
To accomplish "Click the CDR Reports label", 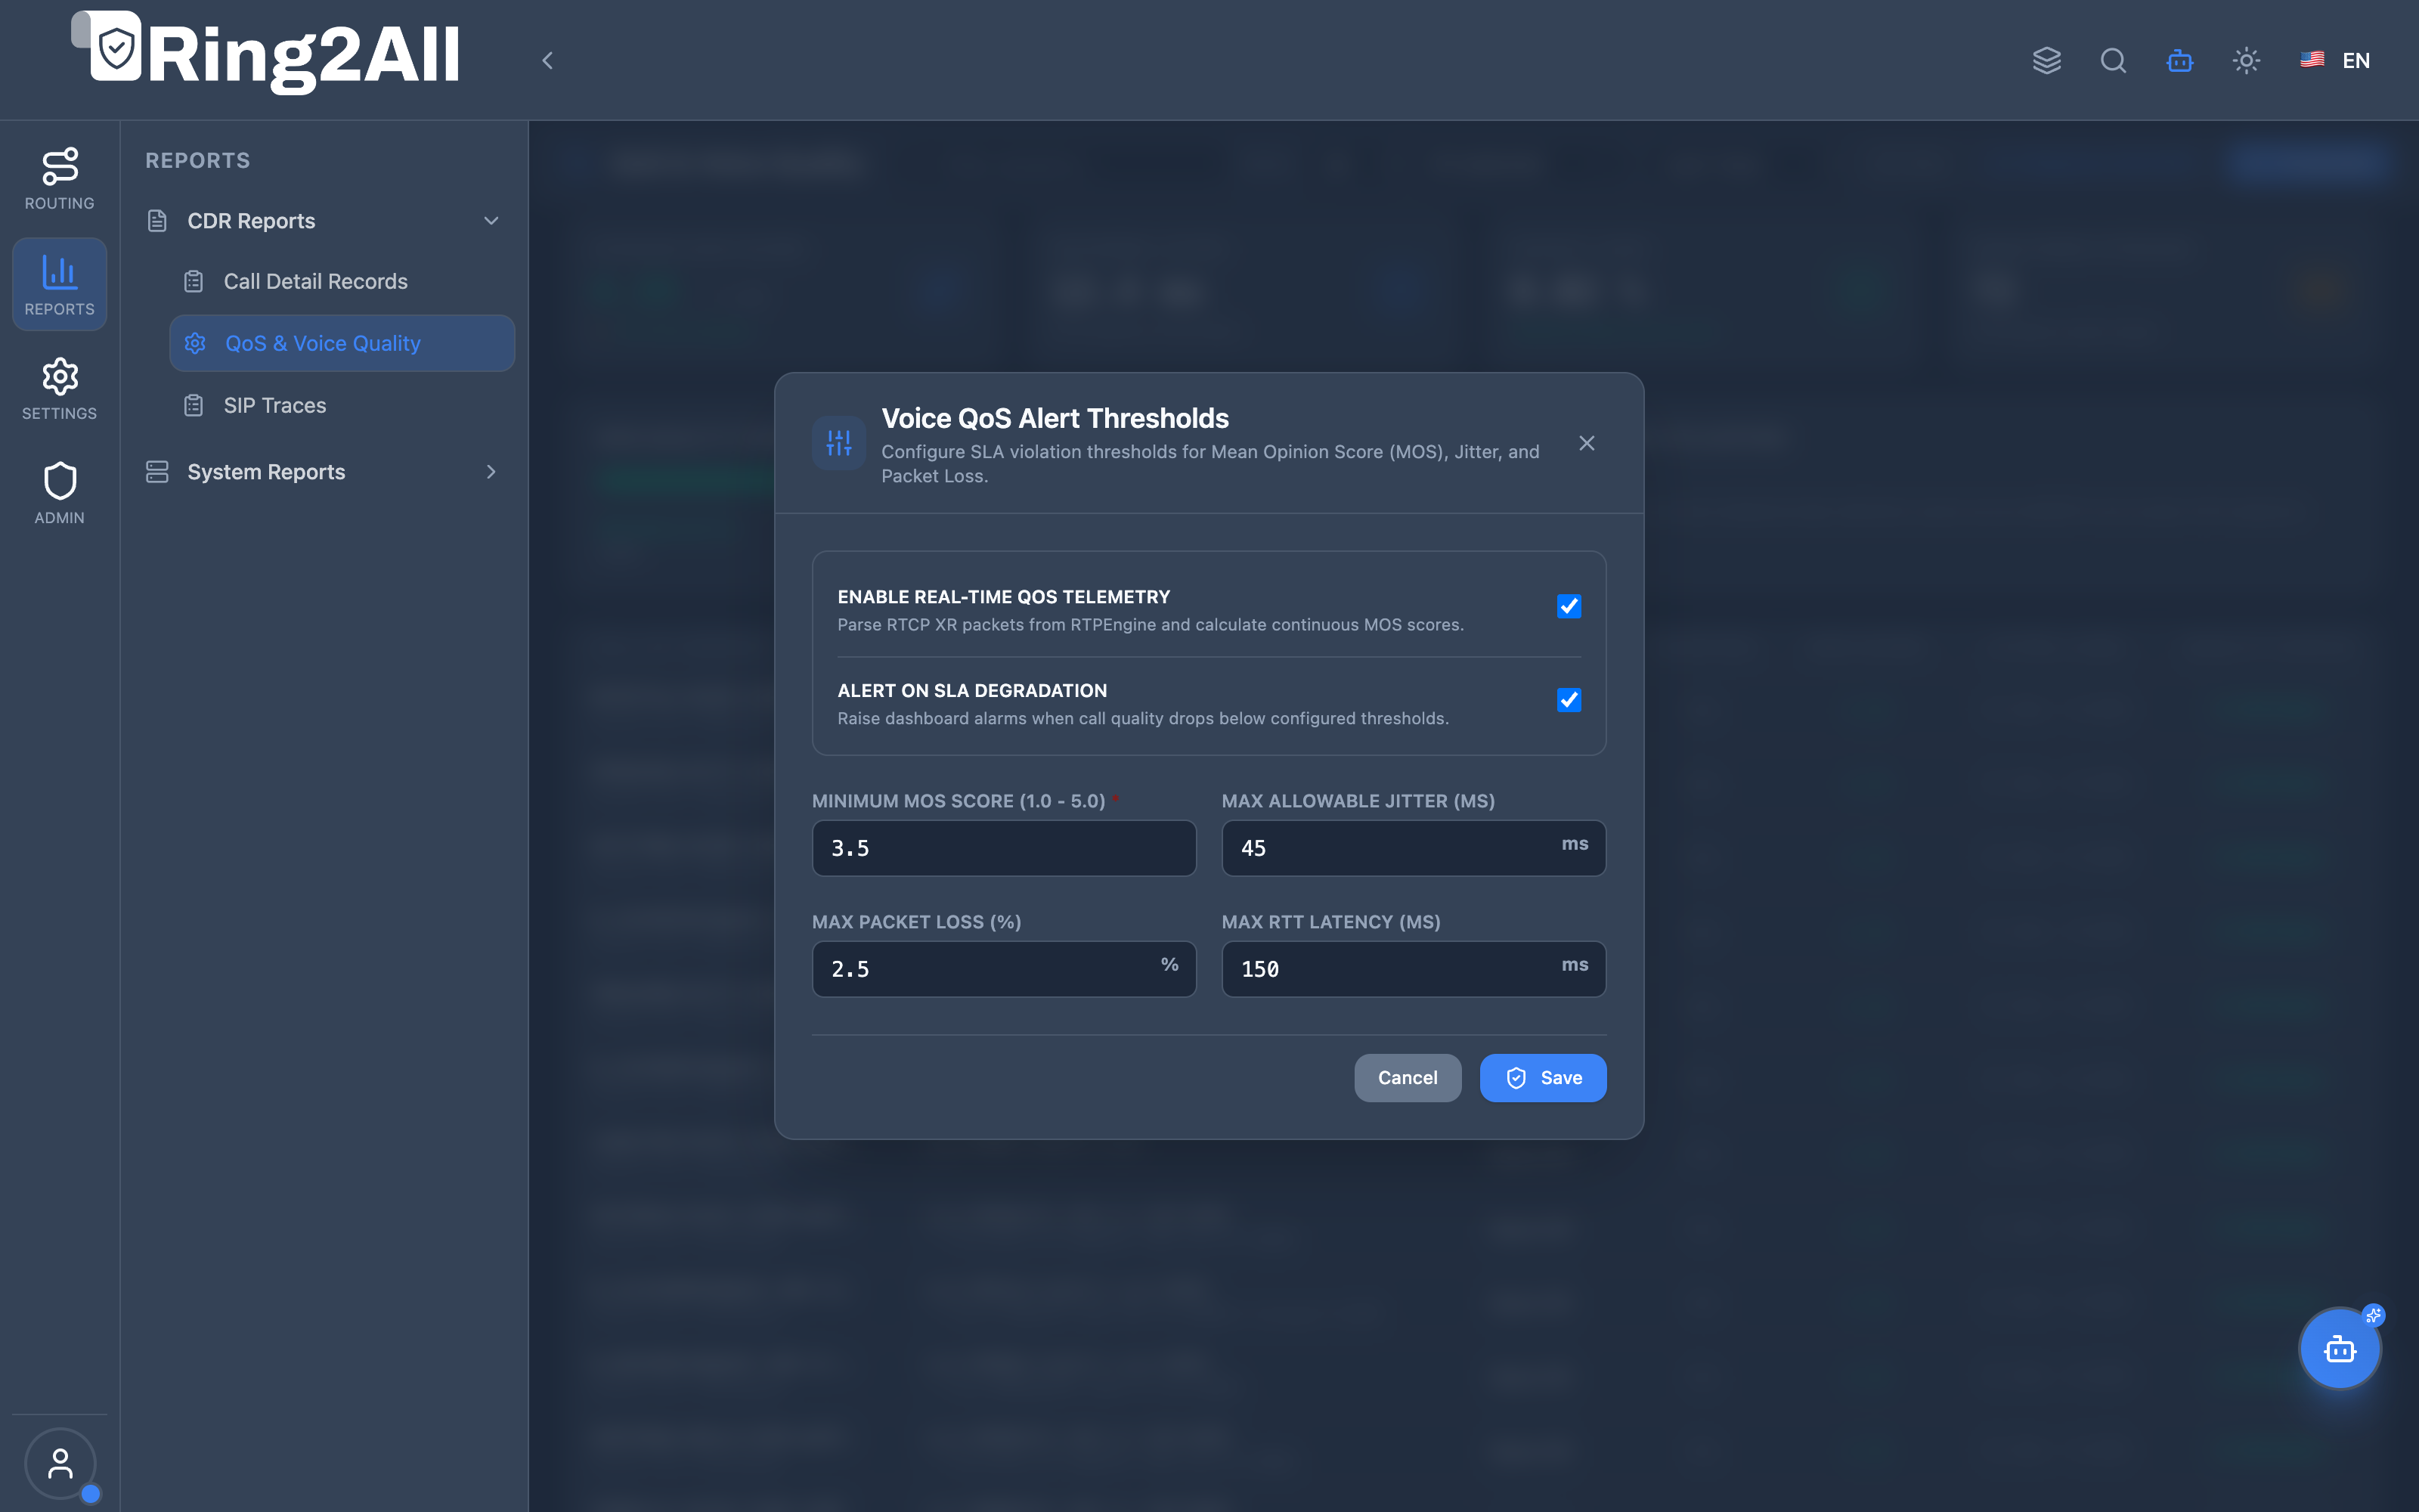I will [251, 221].
